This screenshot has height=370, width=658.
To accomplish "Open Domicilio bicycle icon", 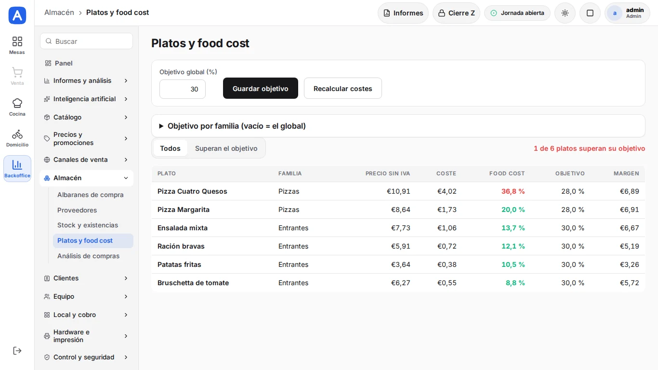I will point(17,134).
